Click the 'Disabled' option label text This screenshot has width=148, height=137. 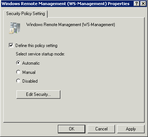[x=30, y=81]
